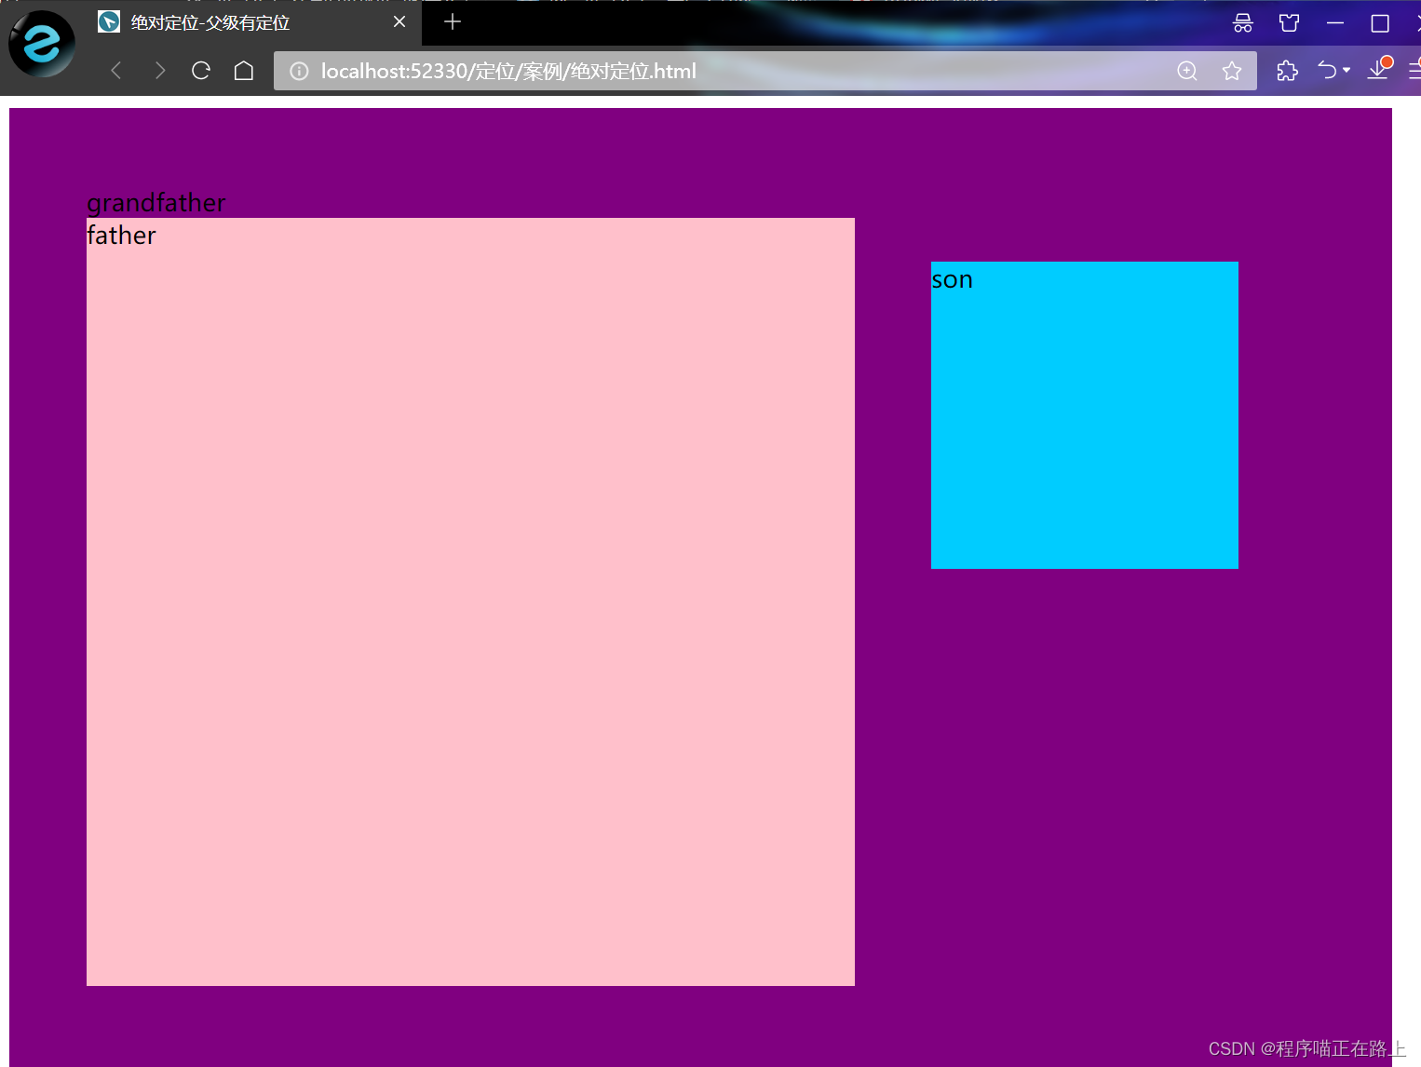Open the skin shirt icon

point(1290,23)
